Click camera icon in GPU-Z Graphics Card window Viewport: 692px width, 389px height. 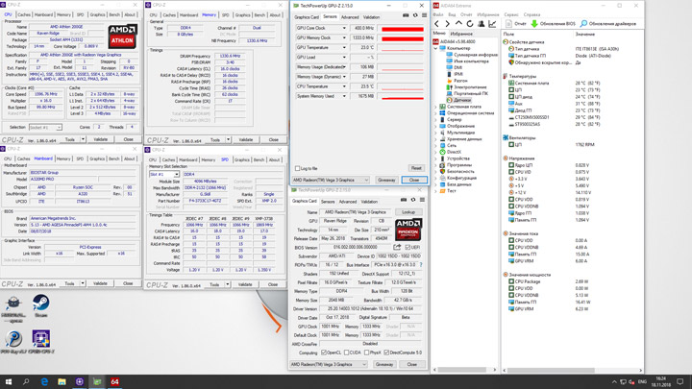coord(404,200)
